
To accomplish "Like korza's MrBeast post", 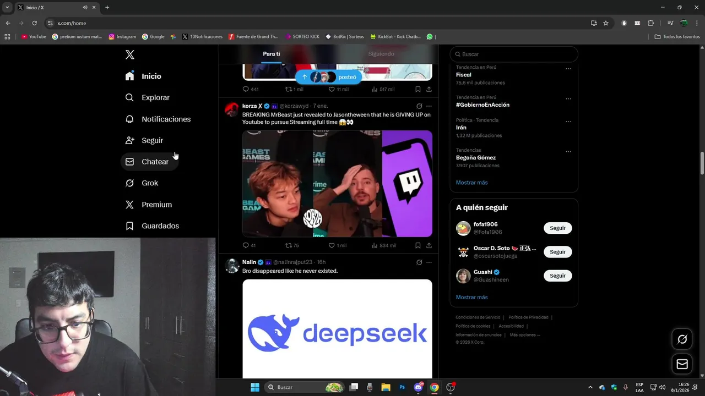I will (337, 245).
